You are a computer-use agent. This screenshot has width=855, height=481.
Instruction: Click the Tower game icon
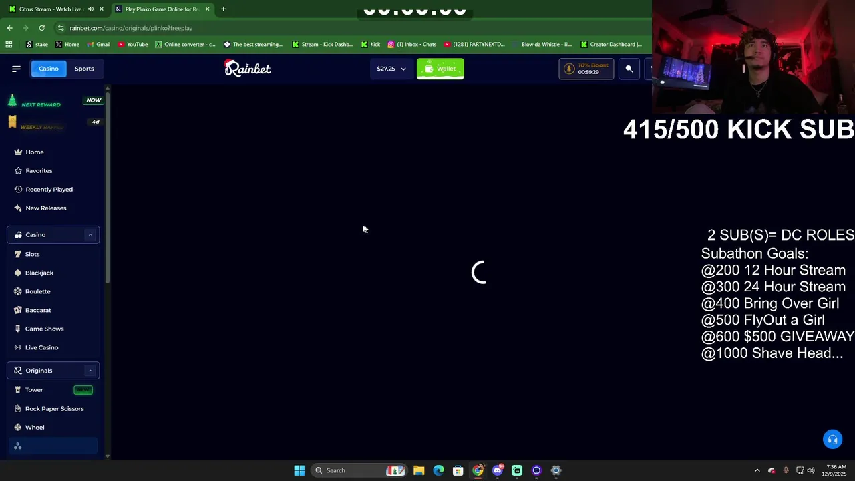click(x=18, y=390)
